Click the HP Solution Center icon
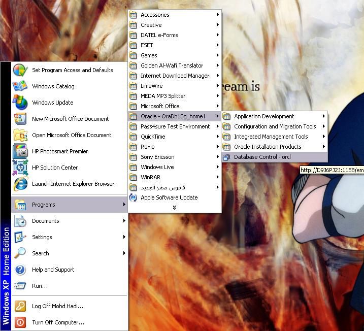The height and width of the screenshot is (331, 364). [20, 168]
